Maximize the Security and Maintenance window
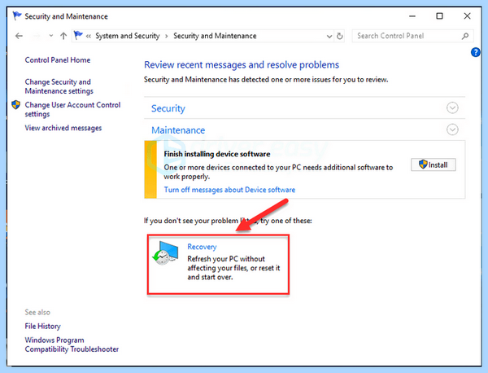 click(439, 16)
